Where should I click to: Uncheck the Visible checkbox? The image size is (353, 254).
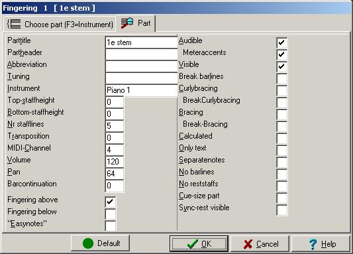point(282,66)
